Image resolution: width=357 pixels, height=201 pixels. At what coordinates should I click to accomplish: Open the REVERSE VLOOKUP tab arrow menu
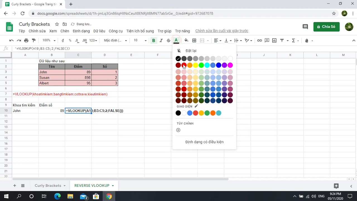pyautogui.click(x=113, y=186)
